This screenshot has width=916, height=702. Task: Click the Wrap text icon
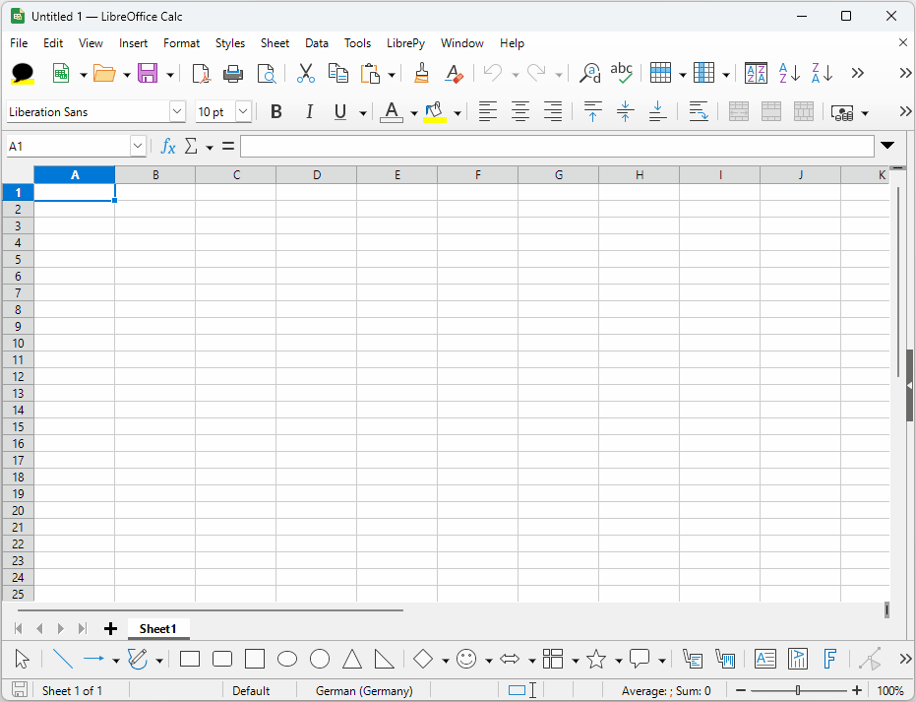point(699,111)
